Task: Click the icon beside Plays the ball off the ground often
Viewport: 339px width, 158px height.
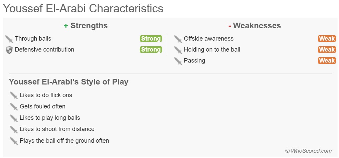Action: click(x=14, y=141)
